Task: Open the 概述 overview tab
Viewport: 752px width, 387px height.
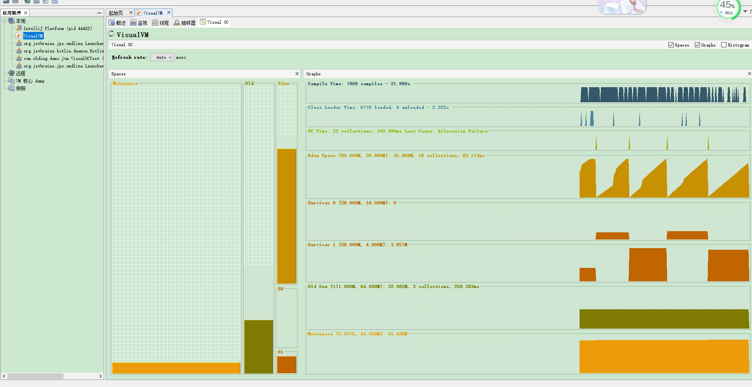Action: pos(117,23)
